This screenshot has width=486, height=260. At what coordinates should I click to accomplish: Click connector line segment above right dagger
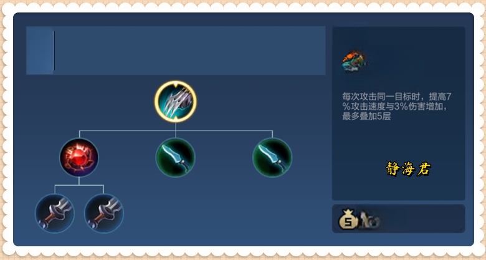(272, 134)
